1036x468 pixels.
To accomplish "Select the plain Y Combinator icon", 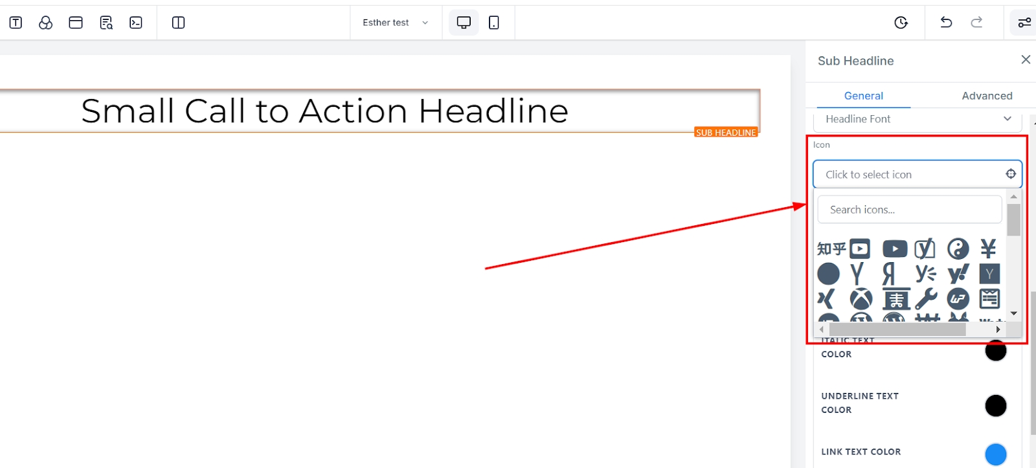I will (857, 274).
